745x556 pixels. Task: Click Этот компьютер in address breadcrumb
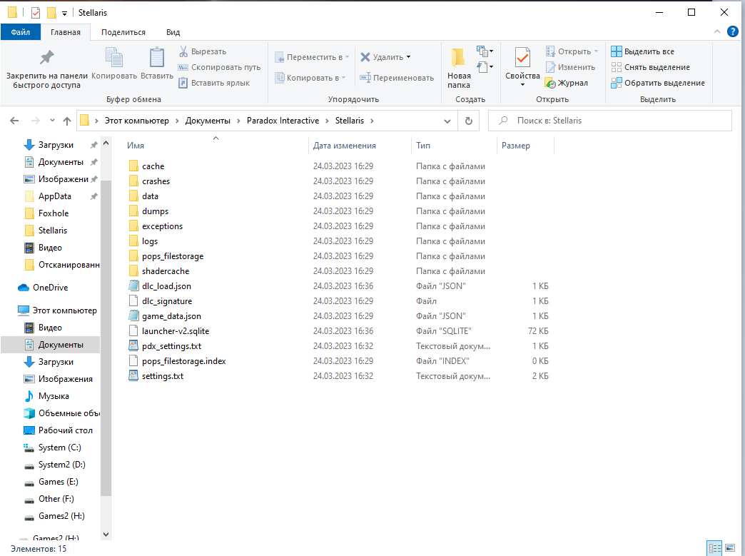click(x=137, y=121)
